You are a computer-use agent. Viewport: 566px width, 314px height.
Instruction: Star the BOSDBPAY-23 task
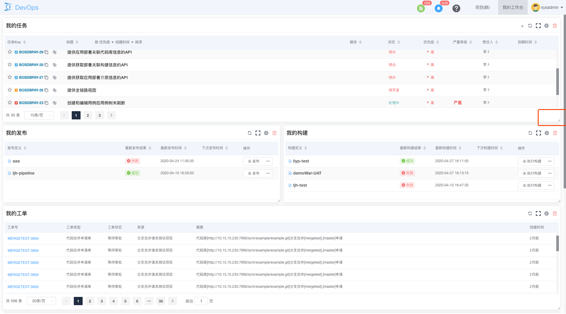(10, 103)
